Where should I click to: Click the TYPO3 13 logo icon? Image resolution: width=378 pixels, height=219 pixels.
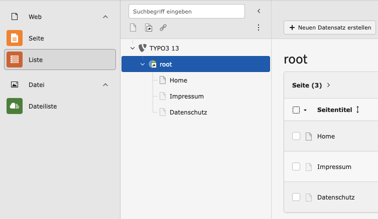[x=142, y=48]
